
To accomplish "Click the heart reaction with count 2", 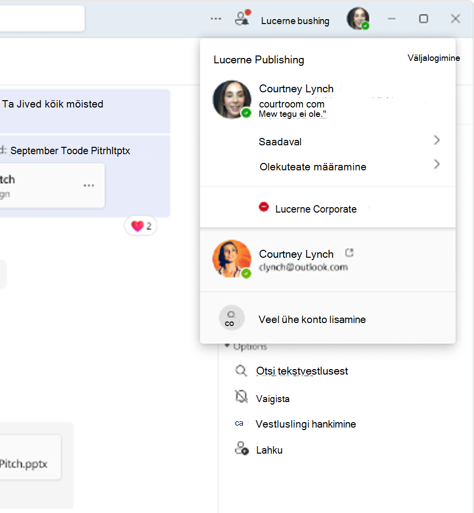I will click(x=141, y=226).
